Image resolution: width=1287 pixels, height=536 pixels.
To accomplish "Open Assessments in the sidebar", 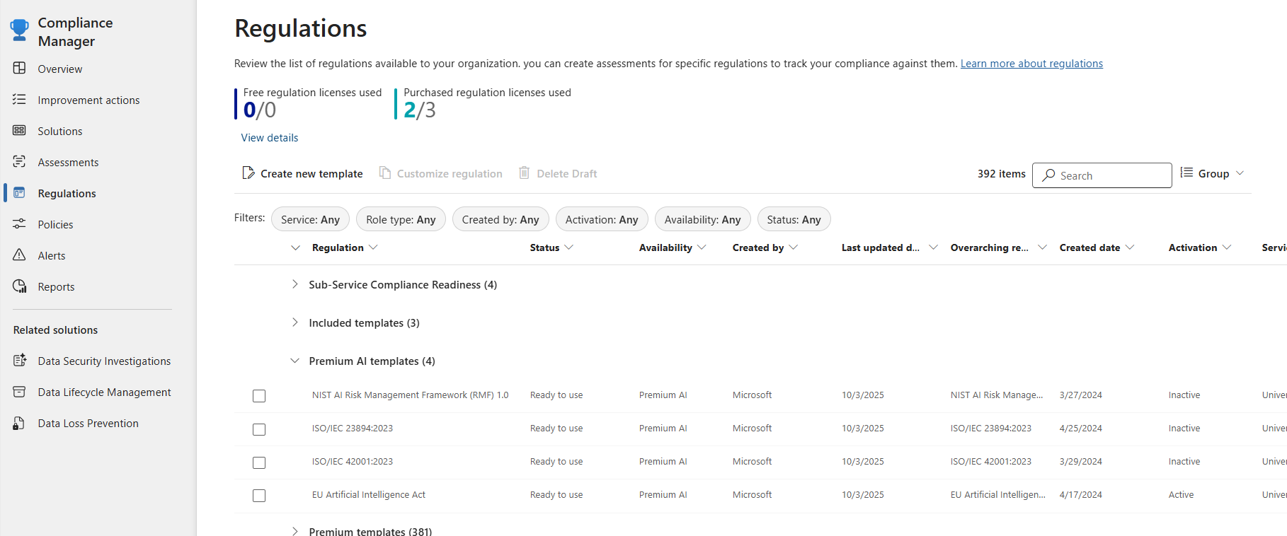I will pyautogui.click(x=68, y=162).
